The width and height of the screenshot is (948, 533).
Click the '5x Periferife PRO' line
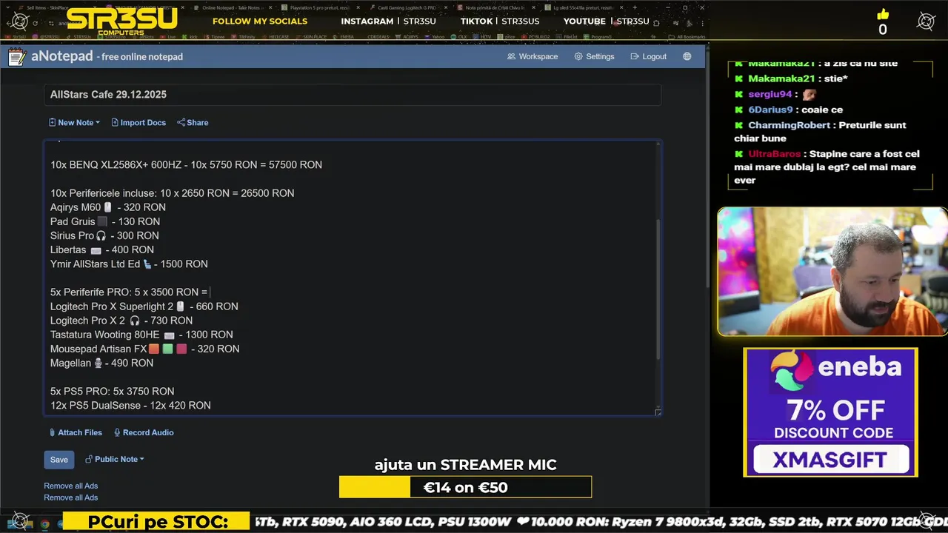pos(129,292)
